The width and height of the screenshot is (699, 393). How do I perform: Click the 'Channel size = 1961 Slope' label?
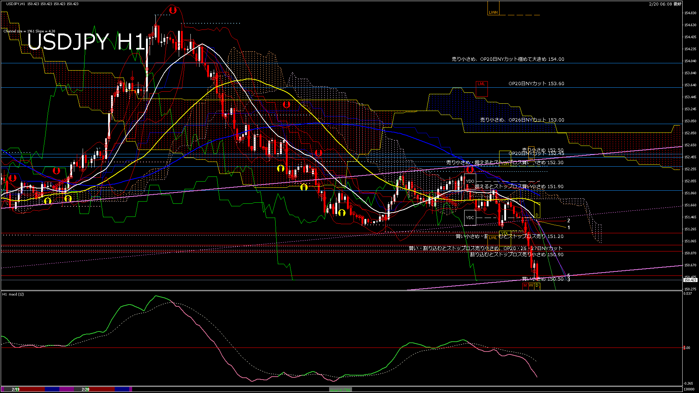29,31
